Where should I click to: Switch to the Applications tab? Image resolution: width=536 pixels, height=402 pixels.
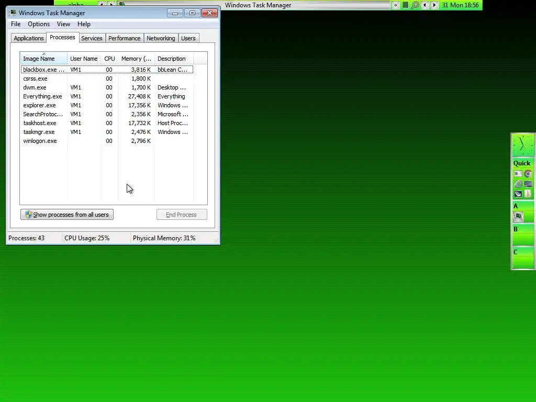29,38
